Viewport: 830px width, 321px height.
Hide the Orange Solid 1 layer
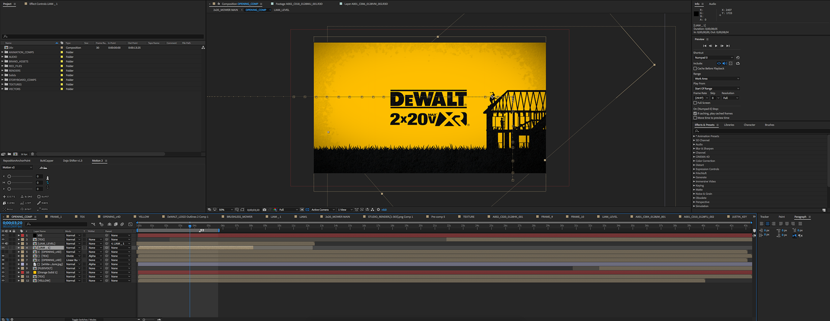tap(3, 273)
